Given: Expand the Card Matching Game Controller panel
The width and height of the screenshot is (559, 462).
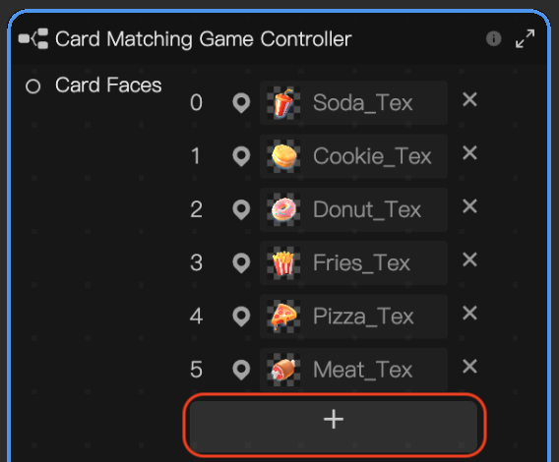Looking at the screenshot, I should [x=525, y=38].
